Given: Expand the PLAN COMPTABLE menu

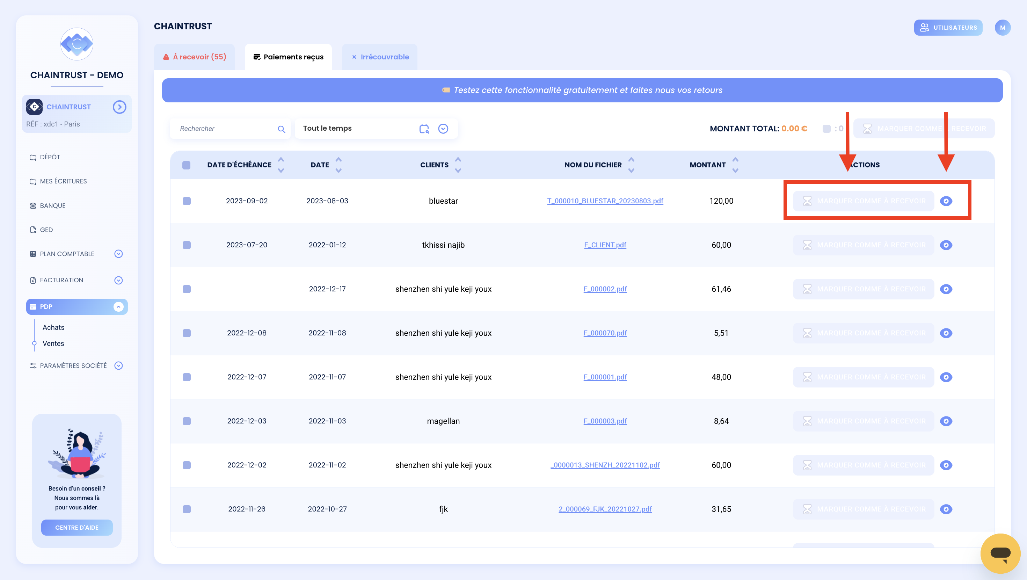Looking at the screenshot, I should [x=118, y=254].
